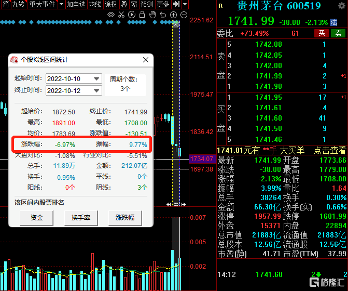The image size is (348, 291).
Task: Toggle the eye visibility icon above chart
Action: 111,15
